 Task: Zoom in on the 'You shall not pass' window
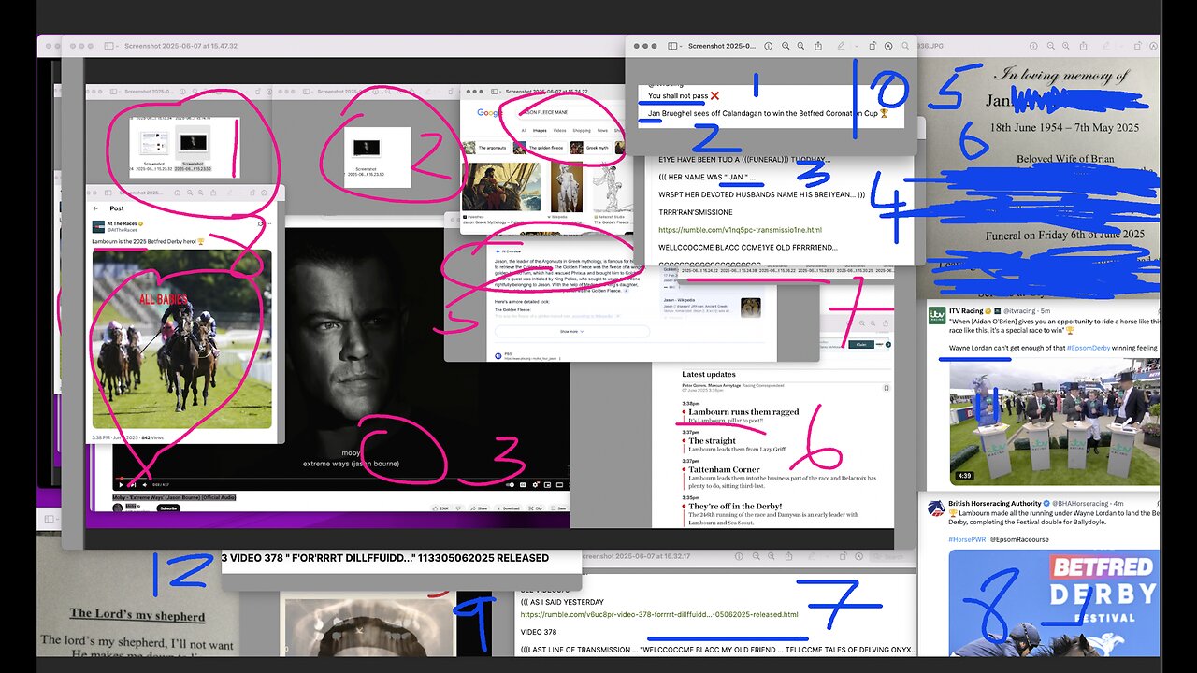pos(800,45)
